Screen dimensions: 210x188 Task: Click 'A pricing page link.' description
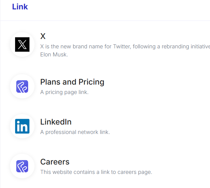point(64,92)
